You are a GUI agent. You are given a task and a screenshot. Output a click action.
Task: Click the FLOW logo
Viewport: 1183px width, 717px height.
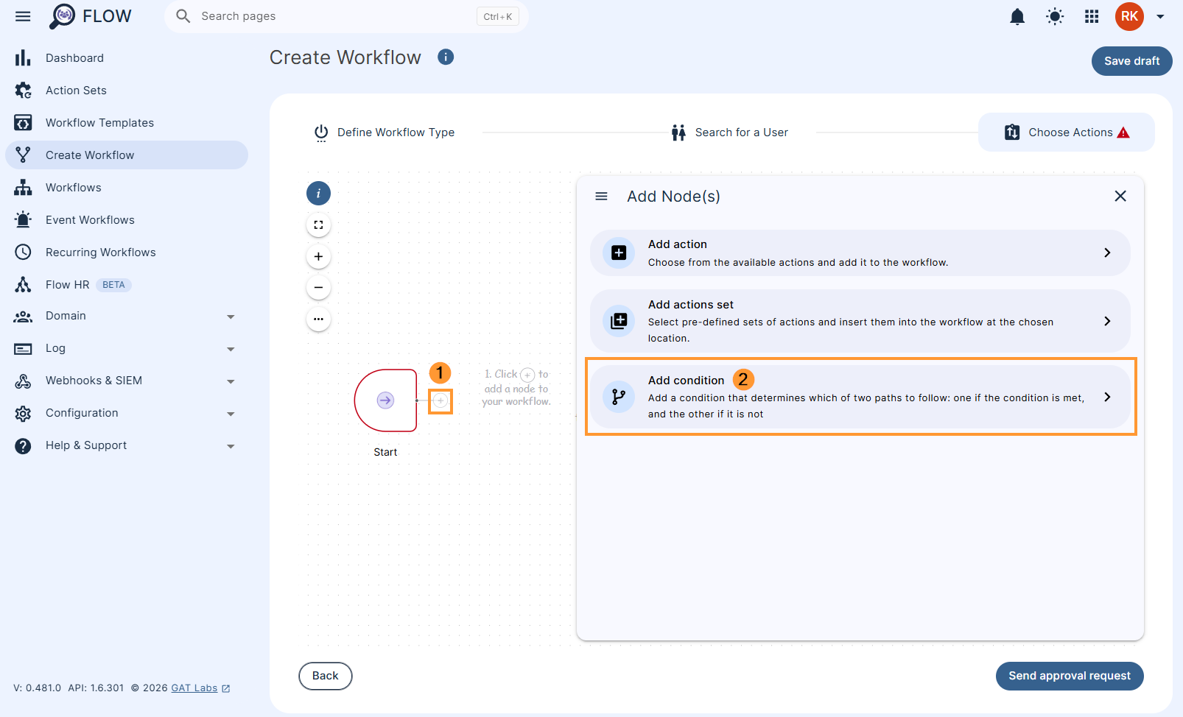point(90,16)
